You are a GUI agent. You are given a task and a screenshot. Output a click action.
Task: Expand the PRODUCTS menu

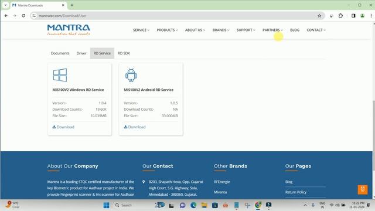coord(167,30)
